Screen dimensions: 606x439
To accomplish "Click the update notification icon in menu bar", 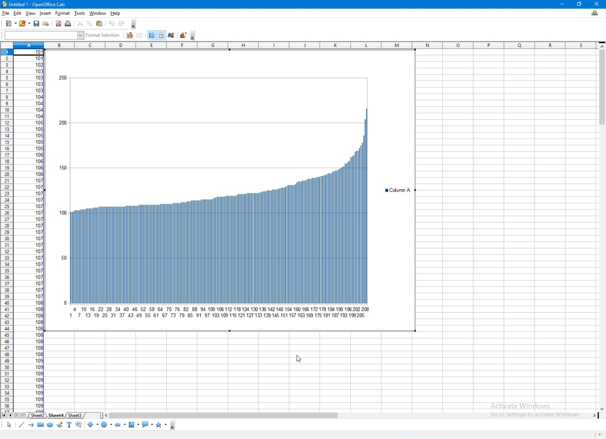I will tap(595, 13).
